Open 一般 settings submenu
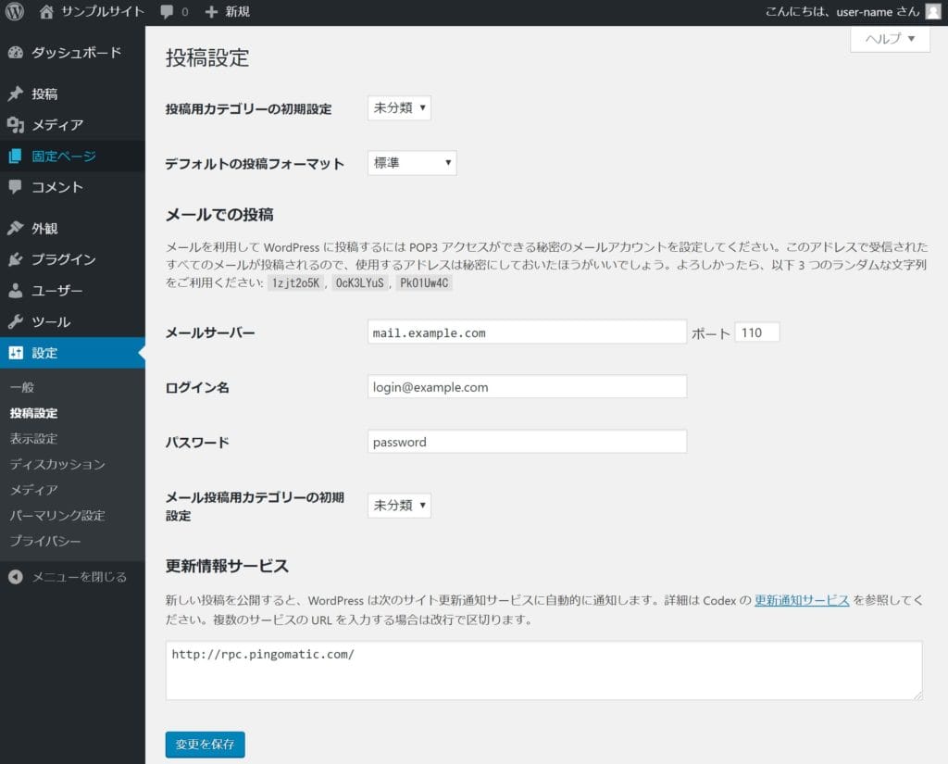The width and height of the screenshot is (948, 764). click(x=22, y=387)
